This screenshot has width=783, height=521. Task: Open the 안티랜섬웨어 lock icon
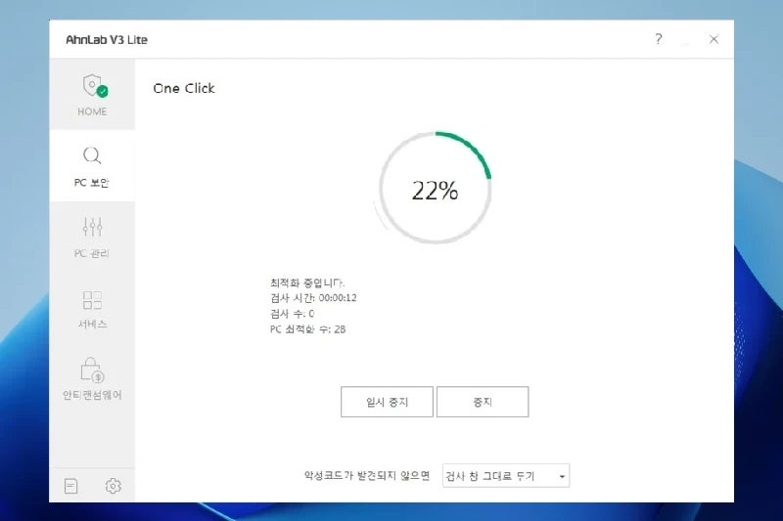(x=92, y=369)
